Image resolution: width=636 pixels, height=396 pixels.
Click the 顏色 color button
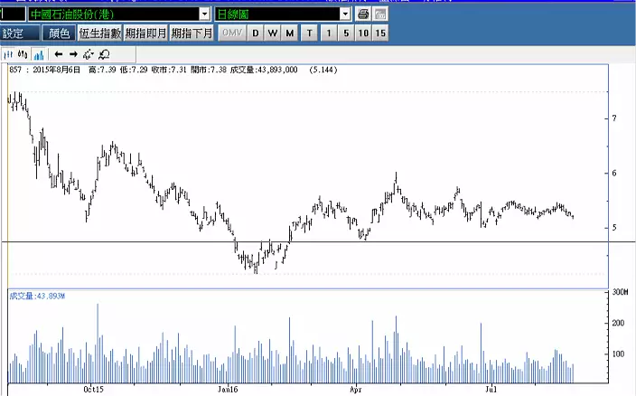click(59, 33)
